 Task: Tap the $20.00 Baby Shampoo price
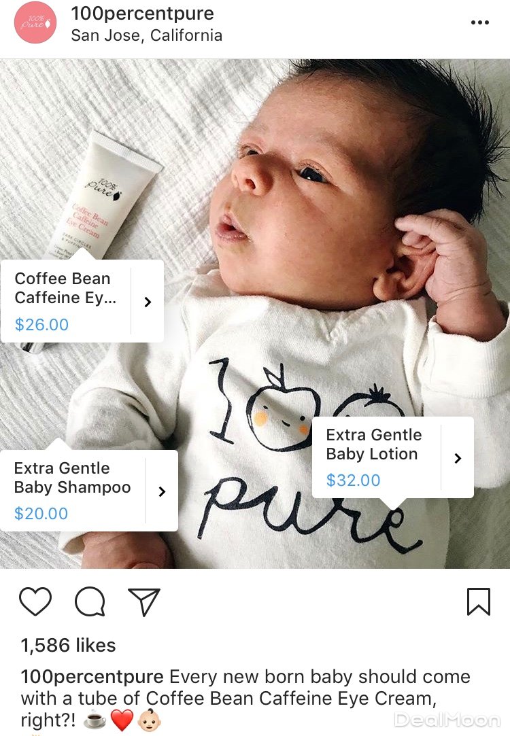click(41, 514)
